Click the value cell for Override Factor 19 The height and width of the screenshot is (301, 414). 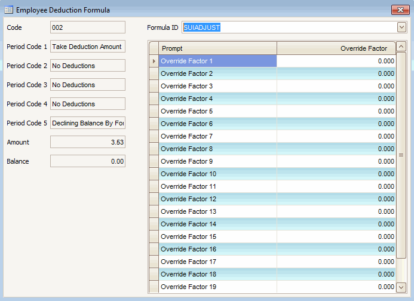tap(336, 287)
